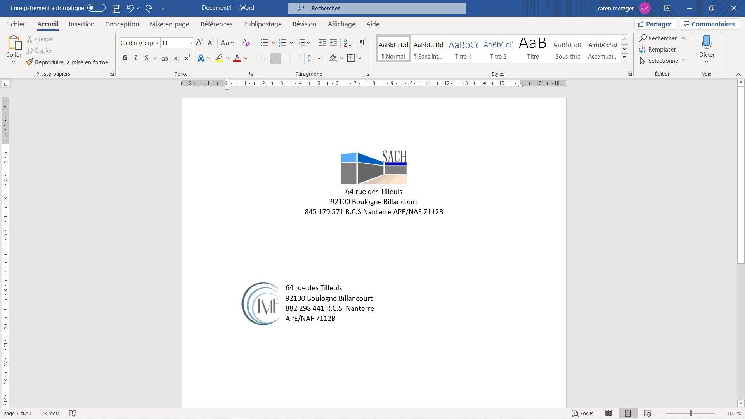Apply yellow text highlight color

[219, 58]
